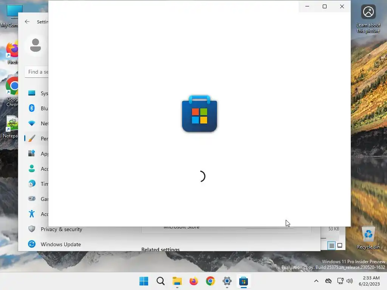This screenshot has height=290, width=387.
Task: Open Accounts category in Settings sidebar
Action: [37, 169]
